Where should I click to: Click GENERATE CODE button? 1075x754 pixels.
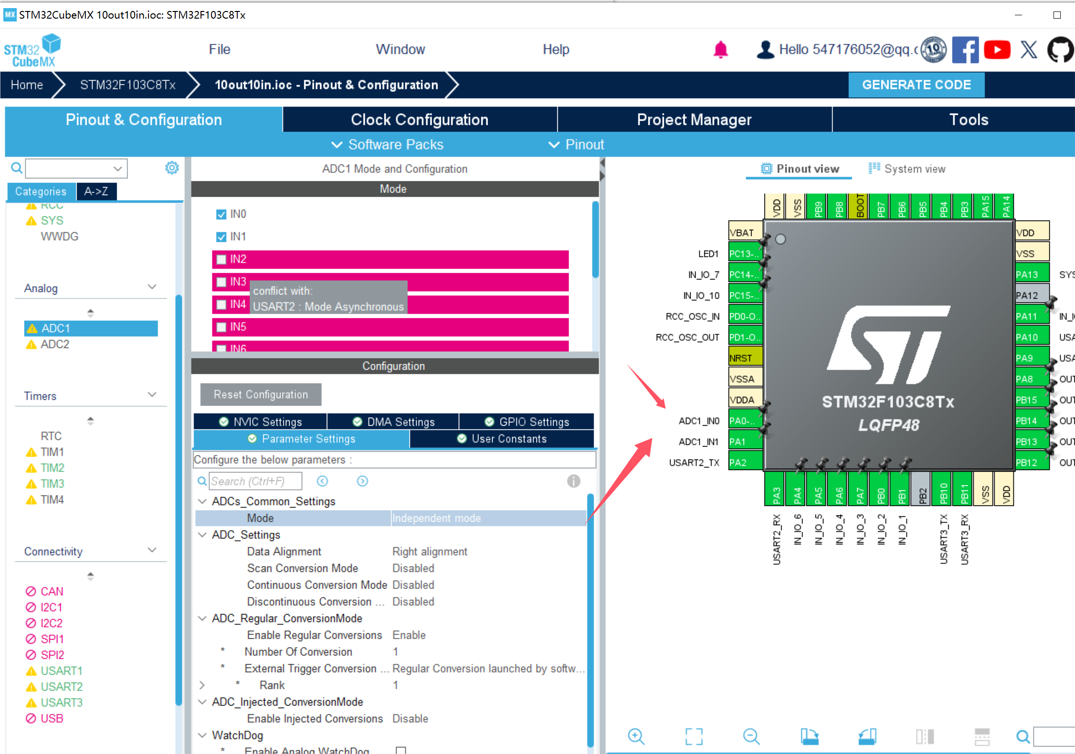[x=917, y=85]
